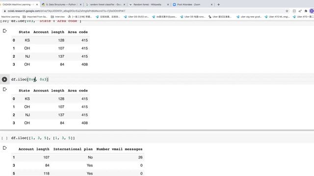Click the toolbar icon right of the bookmark star
The width and height of the screenshot is (314, 176).
click(x=294, y=11)
